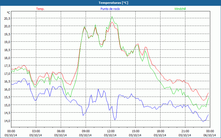Click the 20,5 y-axis value
Viewport: 221px width, 138px height.
7,18
